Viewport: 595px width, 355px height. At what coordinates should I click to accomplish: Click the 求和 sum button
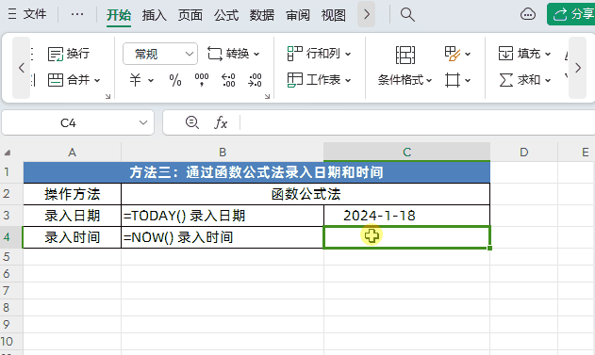tap(520, 80)
